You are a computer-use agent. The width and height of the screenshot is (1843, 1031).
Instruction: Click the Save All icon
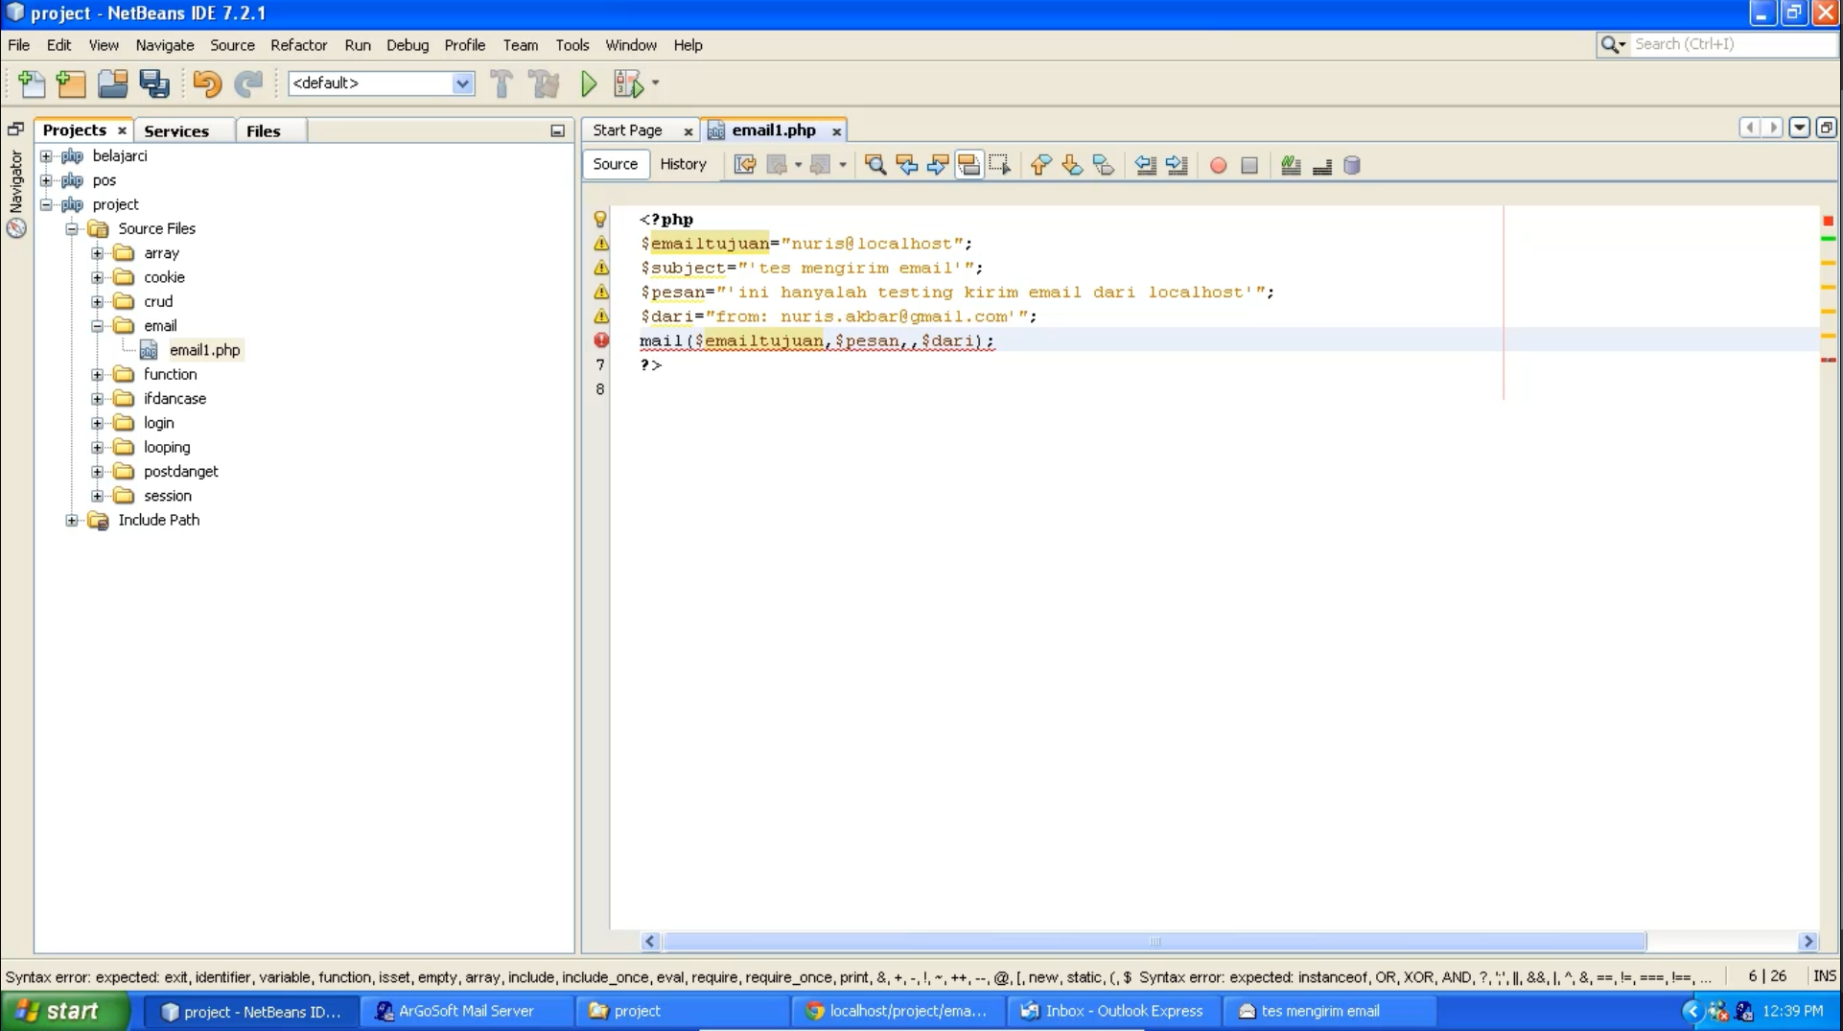coord(154,83)
